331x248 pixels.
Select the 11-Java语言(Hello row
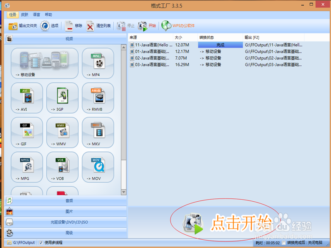[216, 45]
